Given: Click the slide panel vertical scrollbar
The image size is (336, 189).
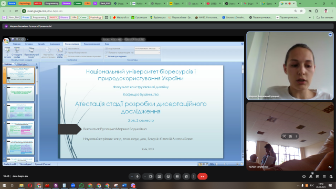Looking at the screenshot, I should coord(37,113).
